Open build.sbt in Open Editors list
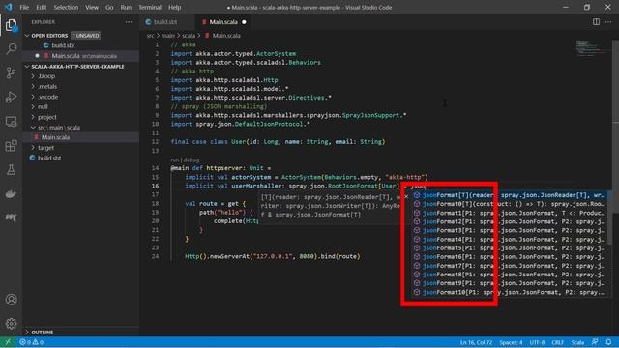 (63, 45)
